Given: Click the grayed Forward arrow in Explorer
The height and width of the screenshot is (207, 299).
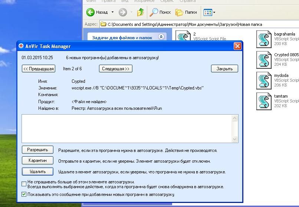Looking at the screenshot, I should tap(123, 12).
